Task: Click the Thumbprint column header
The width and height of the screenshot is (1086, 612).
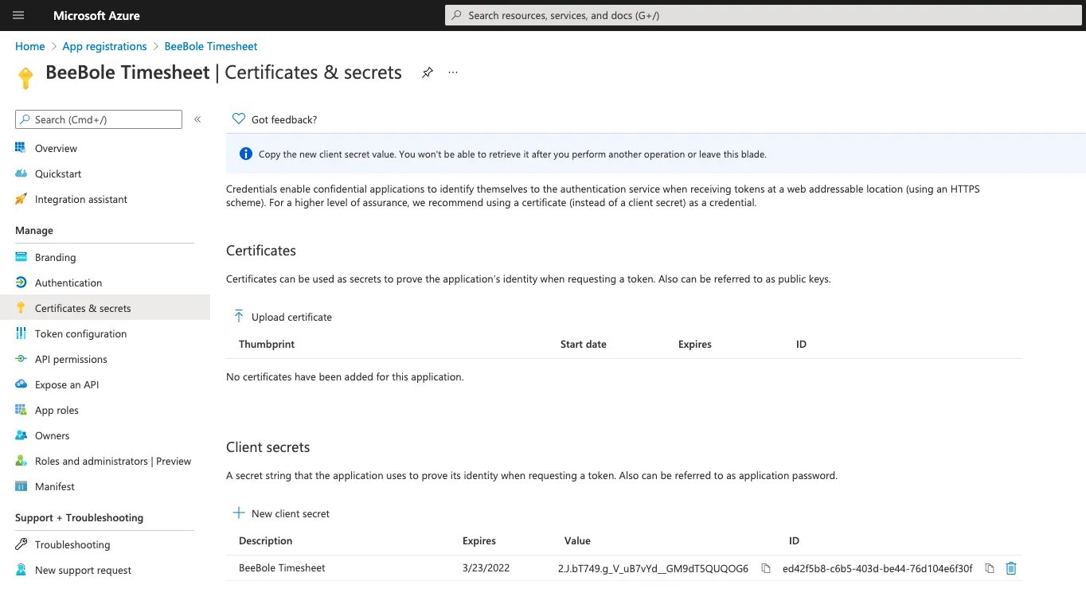Action: point(267,344)
